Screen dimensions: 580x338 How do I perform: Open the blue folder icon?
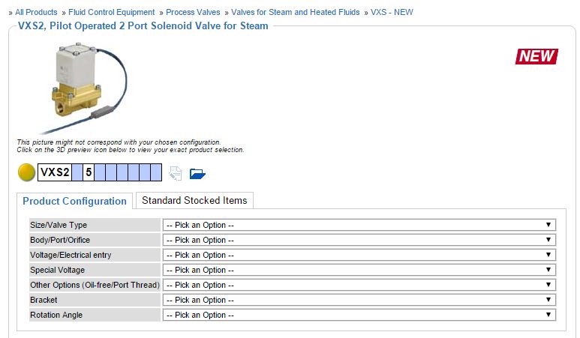point(197,173)
